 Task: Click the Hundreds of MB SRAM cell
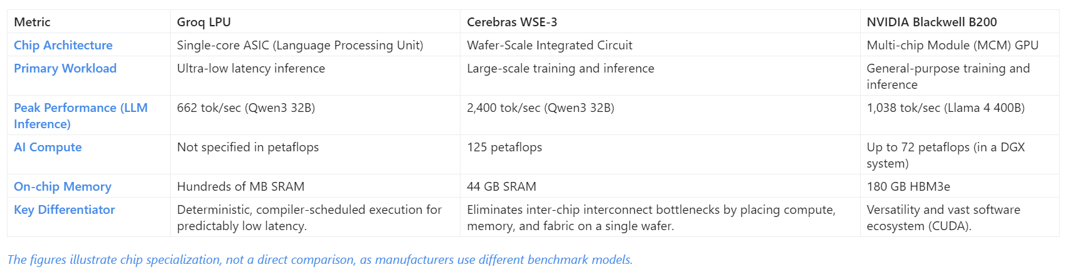click(315, 186)
